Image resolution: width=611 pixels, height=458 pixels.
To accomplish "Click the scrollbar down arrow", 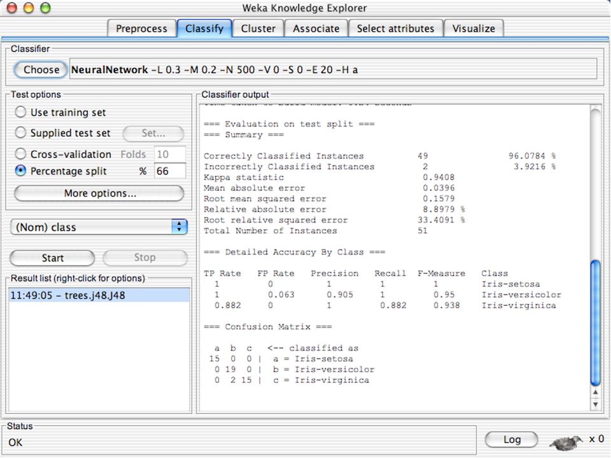I will click(595, 405).
